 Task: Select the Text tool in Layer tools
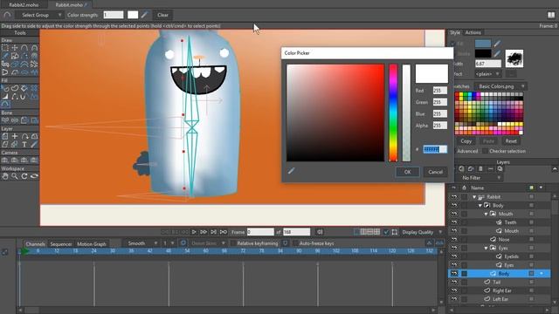pos(24,144)
